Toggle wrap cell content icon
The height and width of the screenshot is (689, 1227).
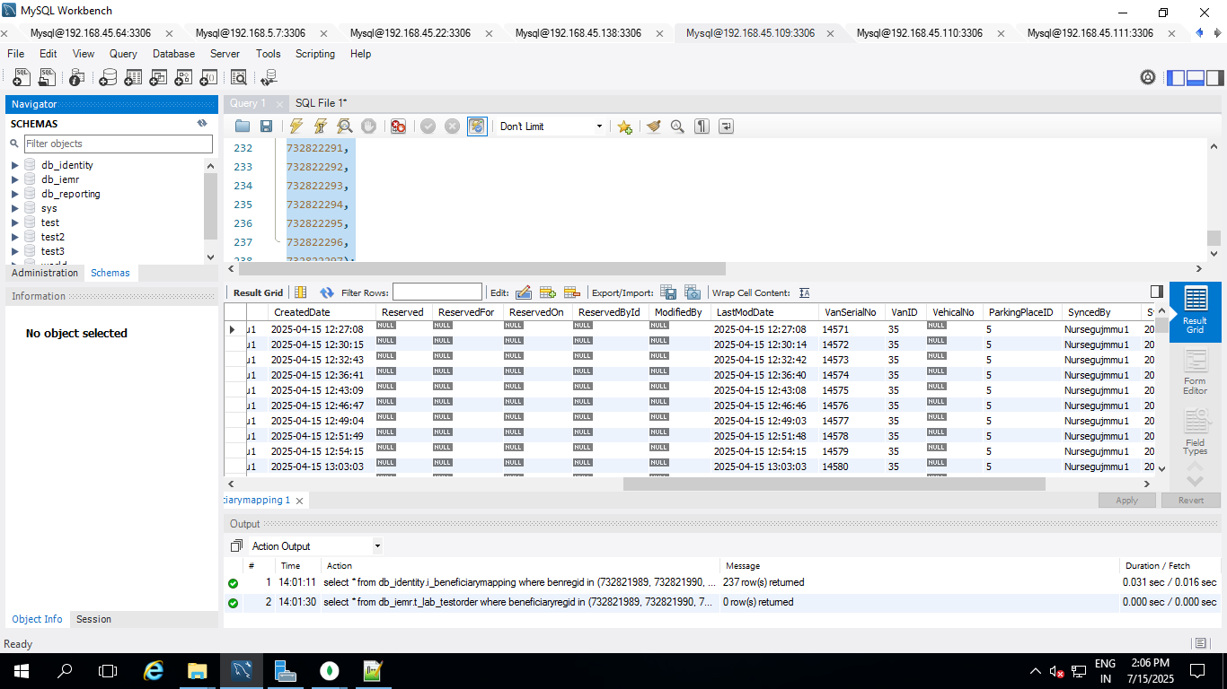click(x=804, y=292)
